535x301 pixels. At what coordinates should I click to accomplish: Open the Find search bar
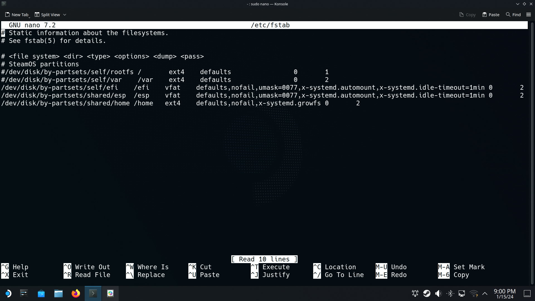coord(513,14)
